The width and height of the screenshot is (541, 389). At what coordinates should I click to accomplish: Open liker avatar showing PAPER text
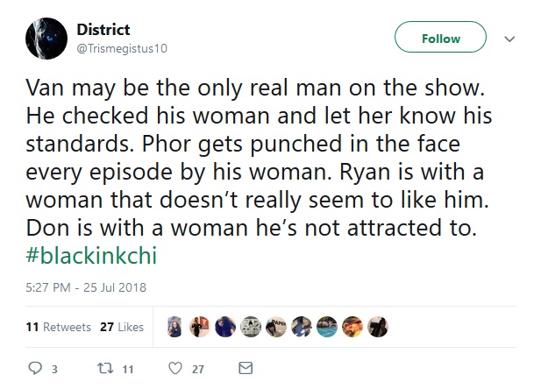[x=276, y=327]
